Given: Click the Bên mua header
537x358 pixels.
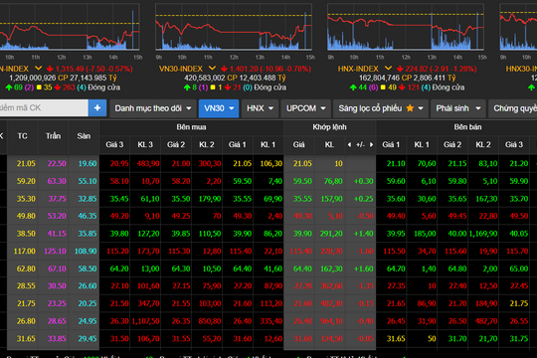Looking at the screenshot, I should click(191, 127).
